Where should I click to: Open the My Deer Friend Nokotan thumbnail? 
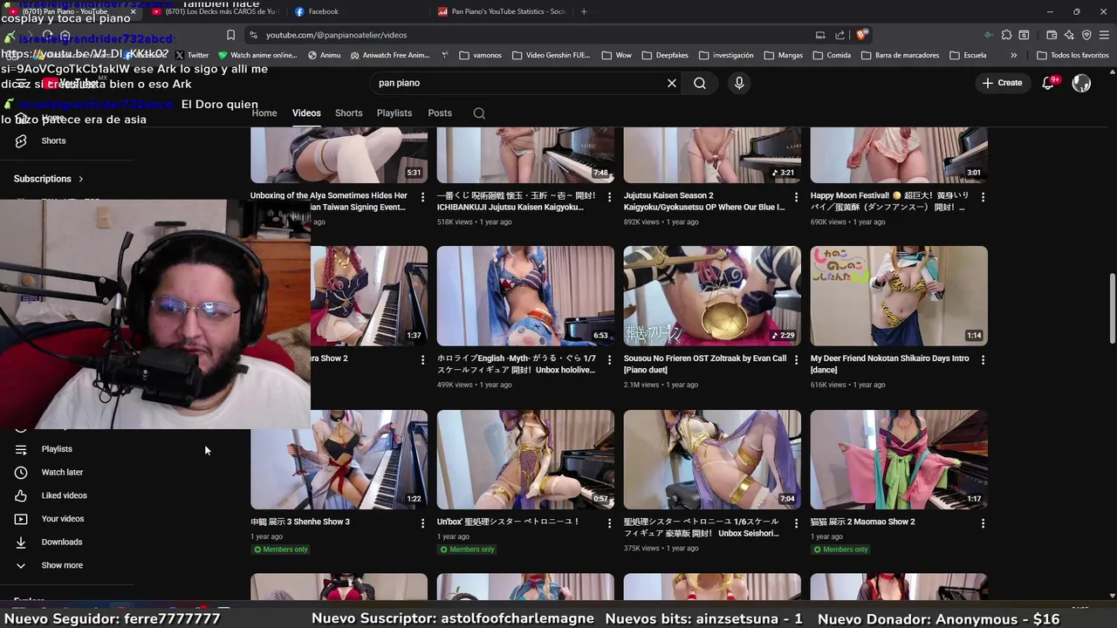coord(899,296)
